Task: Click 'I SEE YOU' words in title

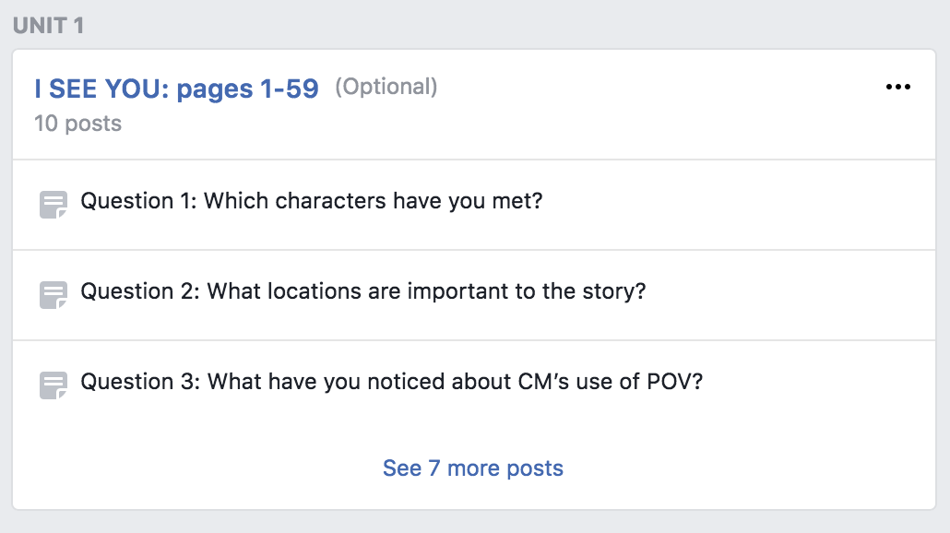Action: pyautogui.click(x=101, y=89)
